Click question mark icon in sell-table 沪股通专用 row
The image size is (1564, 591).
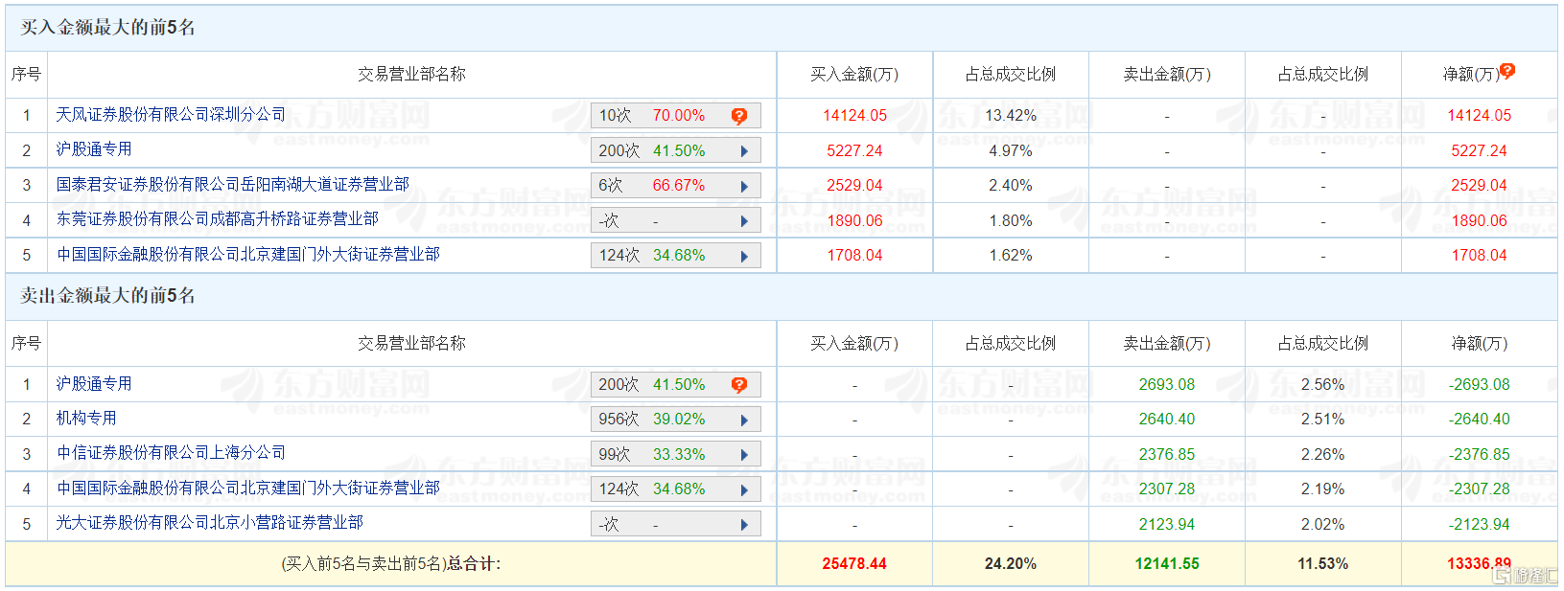[738, 385]
